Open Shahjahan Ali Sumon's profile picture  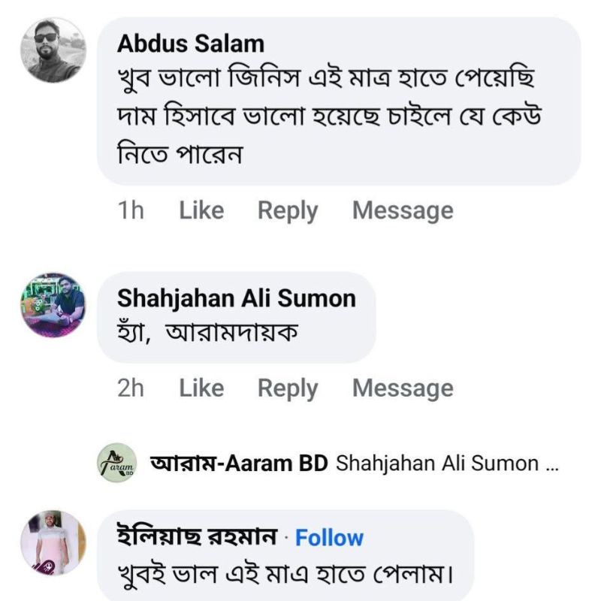[53, 306]
